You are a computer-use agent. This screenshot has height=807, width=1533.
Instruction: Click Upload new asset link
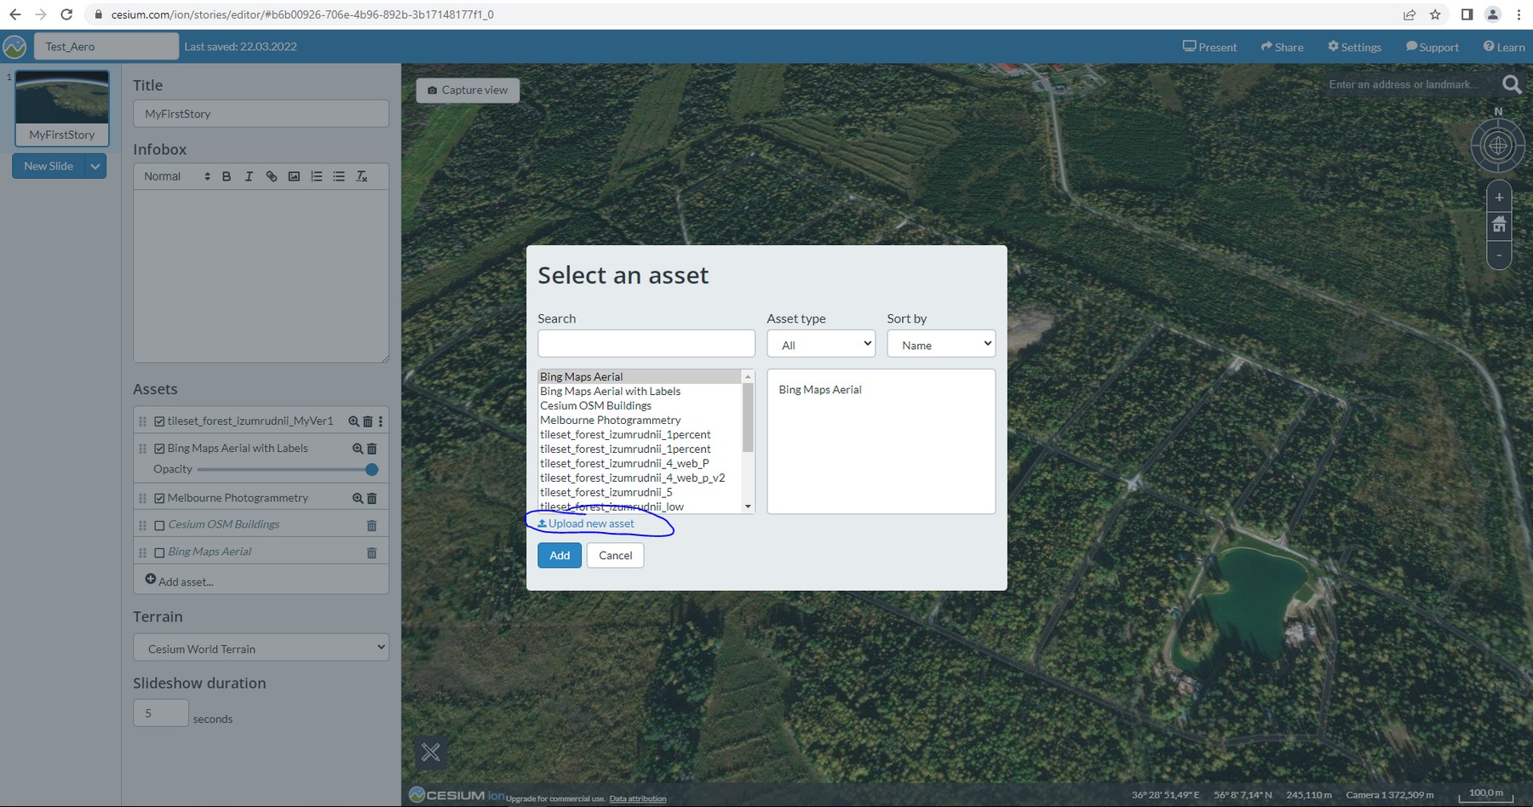[586, 524]
